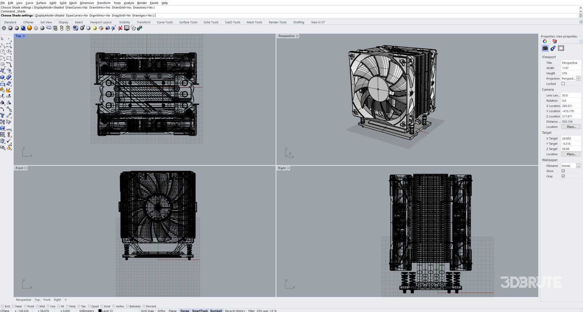Click the Rendered display mode globe icon
Screen dimensions: 583x312
pyautogui.click(x=29, y=28)
